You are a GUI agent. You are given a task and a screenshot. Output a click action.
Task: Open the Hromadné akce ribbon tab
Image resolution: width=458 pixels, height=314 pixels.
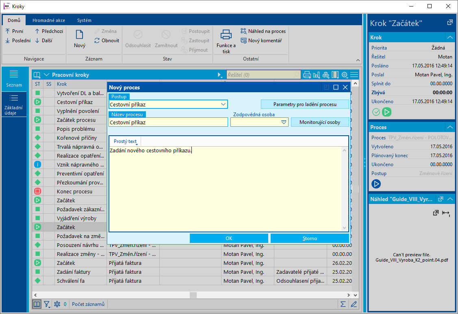coord(48,20)
